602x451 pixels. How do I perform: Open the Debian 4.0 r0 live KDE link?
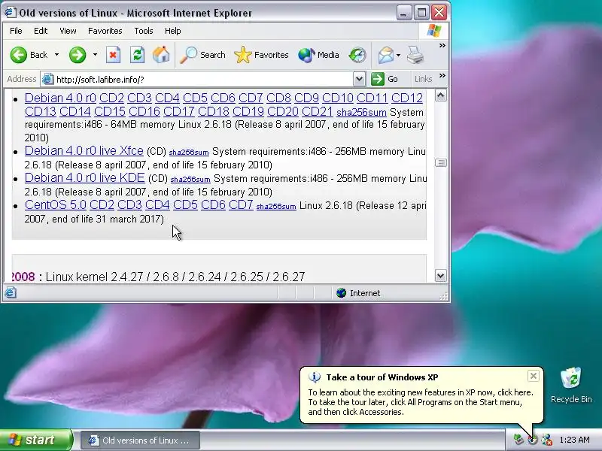85,177
